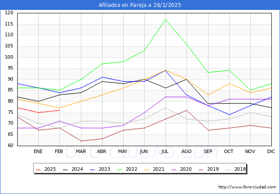Click the JUN month axis label
Screen dimensions: 280x194
point(144,151)
